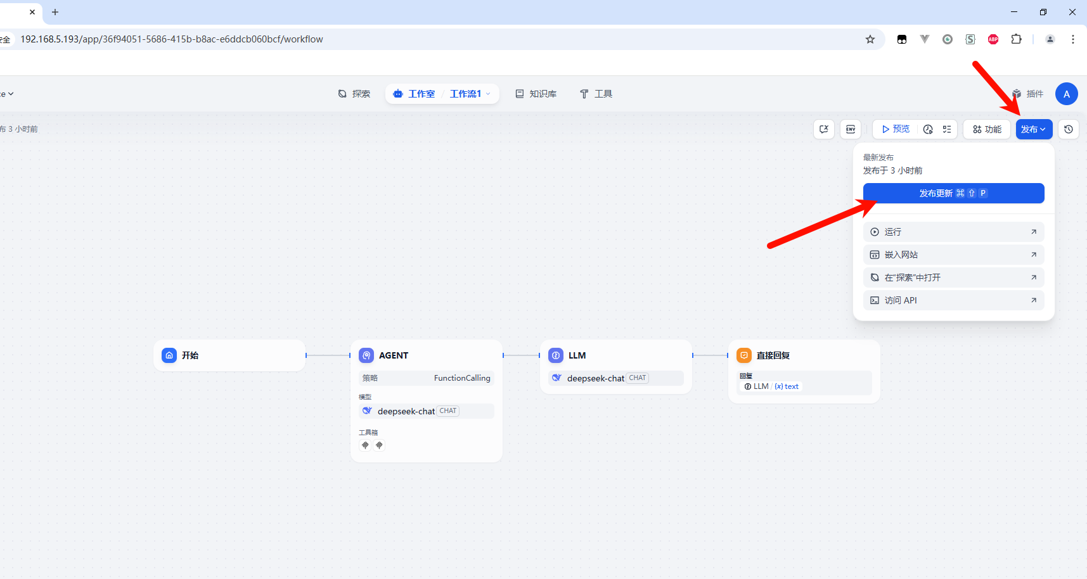The image size is (1087, 579).
Task: Click the 插件 plugins button
Action: click(1027, 94)
